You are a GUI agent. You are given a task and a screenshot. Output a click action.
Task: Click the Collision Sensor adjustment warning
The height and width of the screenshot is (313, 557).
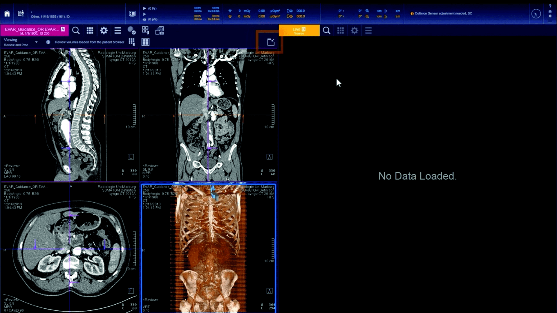pyautogui.click(x=441, y=13)
